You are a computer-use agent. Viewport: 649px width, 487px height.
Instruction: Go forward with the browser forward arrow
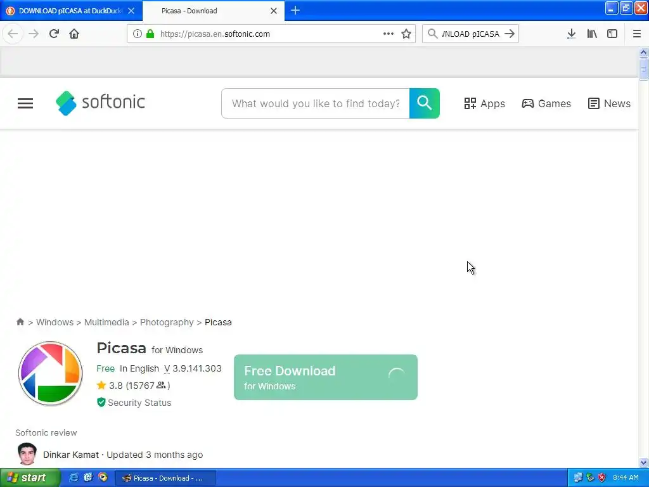click(34, 34)
